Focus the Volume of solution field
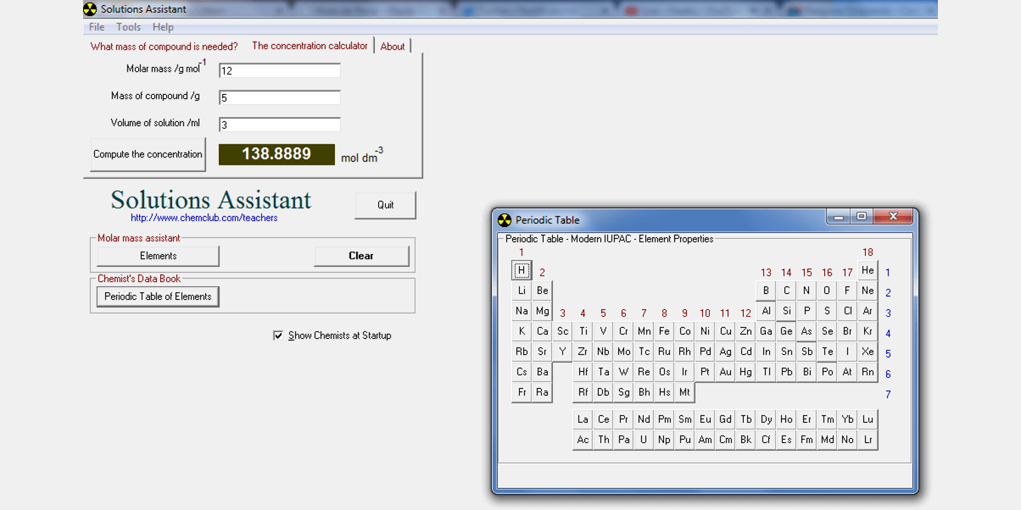 279,125
